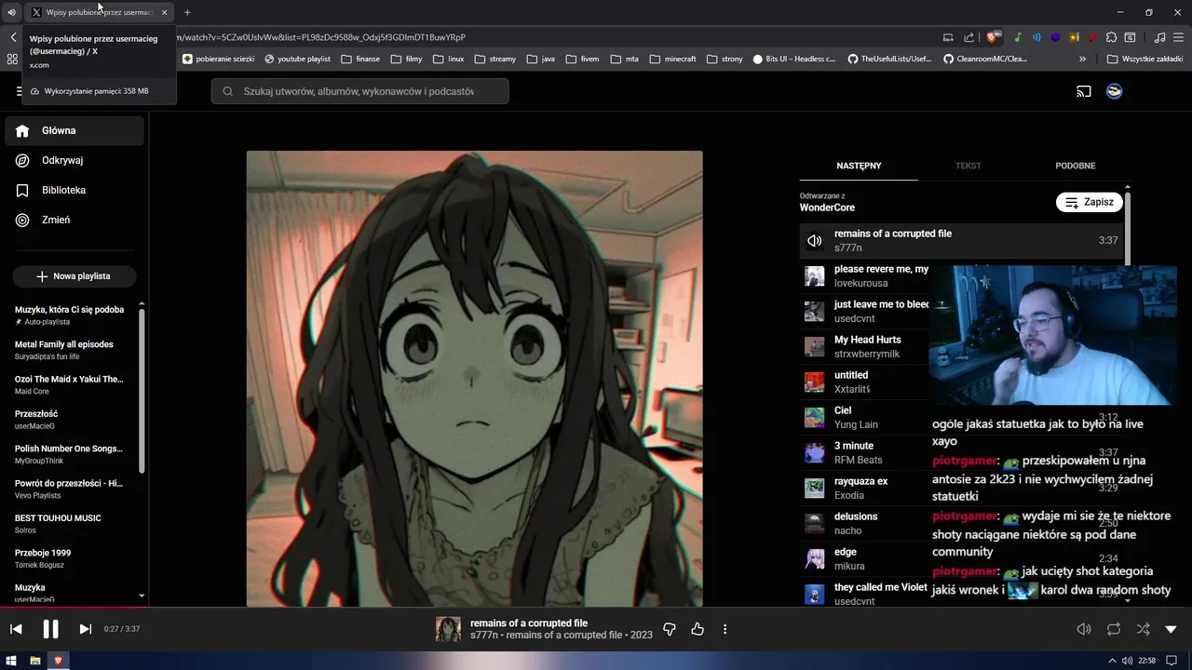Play 'edge' by mikura from queue
Image resolution: width=1192 pixels, height=670 pixels.
pos(866,559)
